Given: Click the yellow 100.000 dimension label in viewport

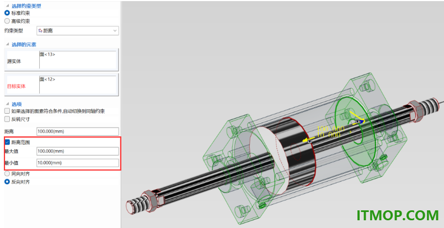Looking at the screenshot, I should click(330, 129).
